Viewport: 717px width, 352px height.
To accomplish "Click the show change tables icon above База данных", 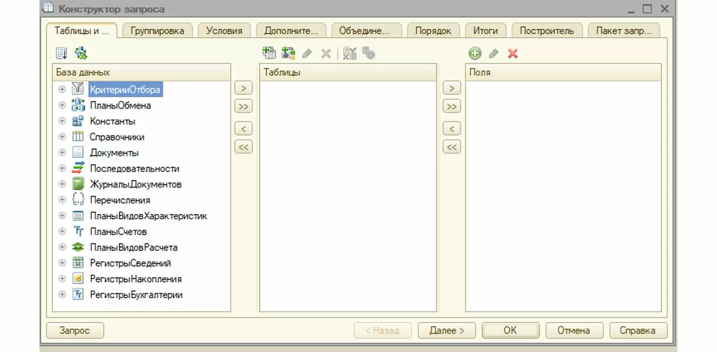I will tap(62, 53).
